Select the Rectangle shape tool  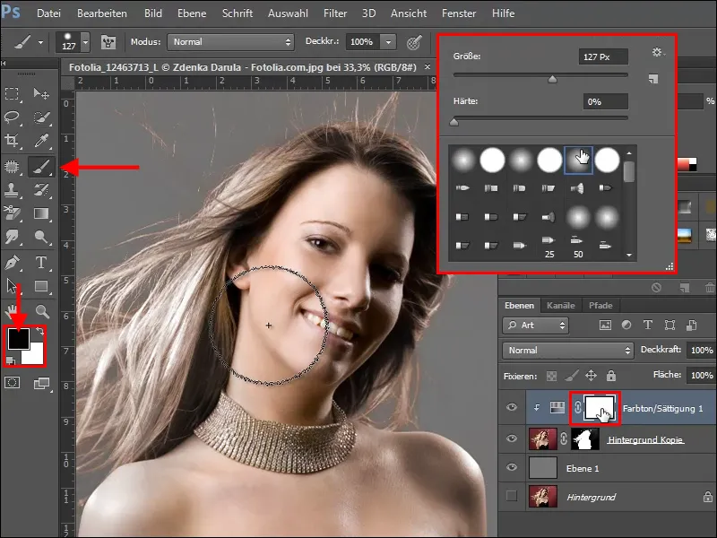[41, 286]
